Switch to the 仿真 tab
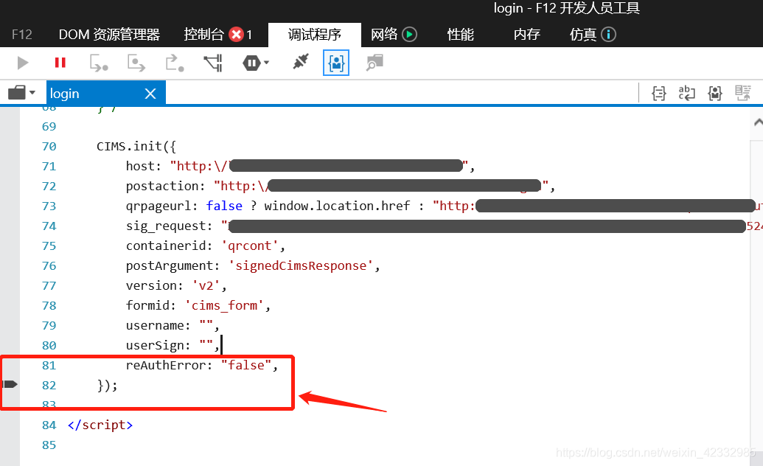Image resolution: width=763 pixels, height=466 pixels. (583, 35)
